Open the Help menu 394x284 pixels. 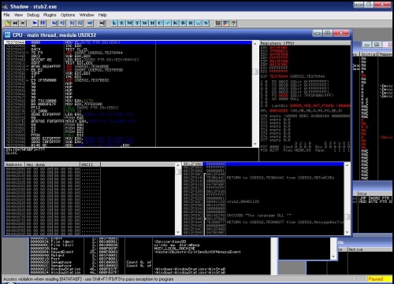tap(102, 15)
